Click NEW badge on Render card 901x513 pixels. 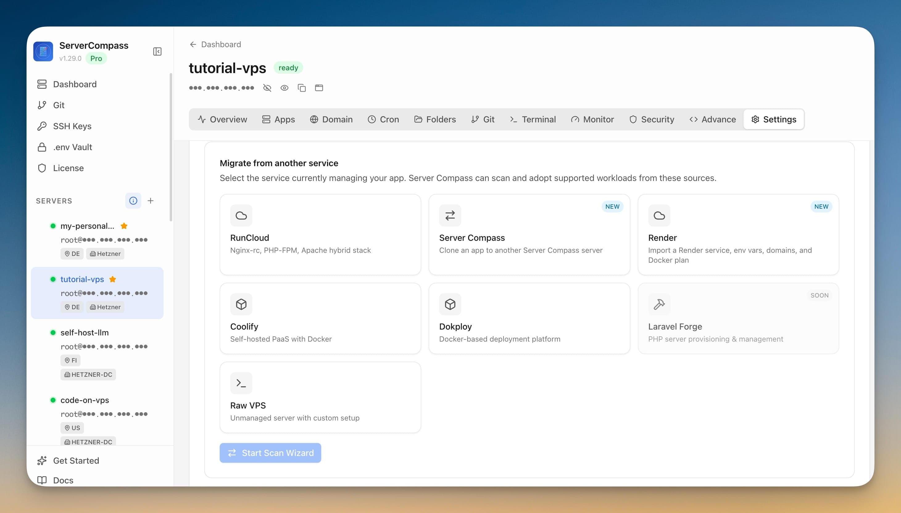[821, 207]
